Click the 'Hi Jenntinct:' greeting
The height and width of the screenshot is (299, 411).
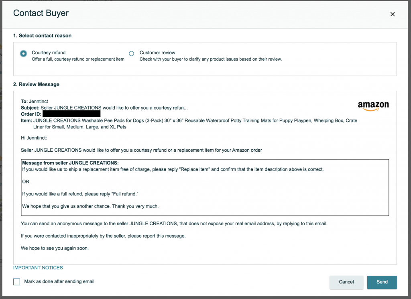coord(34,138)
